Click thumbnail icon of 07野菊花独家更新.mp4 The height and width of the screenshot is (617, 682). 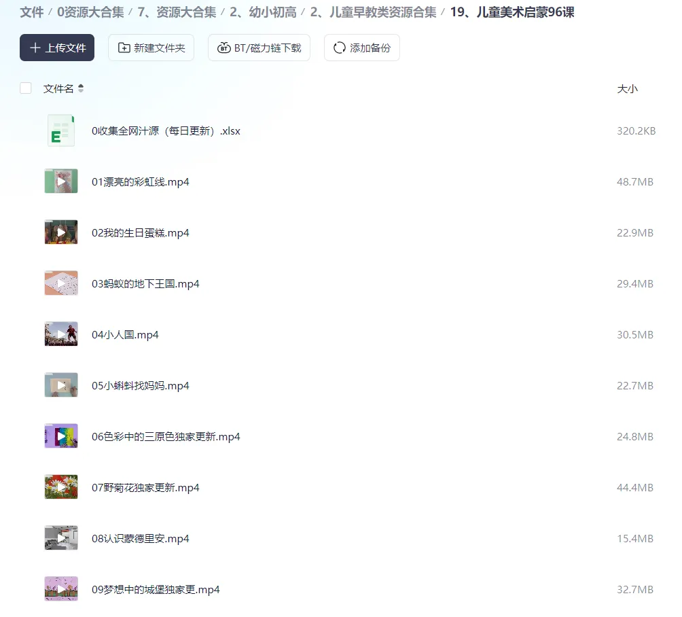[61, 487]
